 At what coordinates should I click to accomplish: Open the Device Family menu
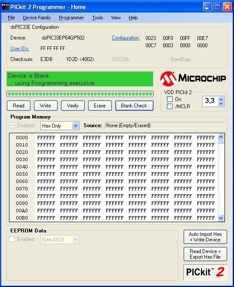(37, 18)
